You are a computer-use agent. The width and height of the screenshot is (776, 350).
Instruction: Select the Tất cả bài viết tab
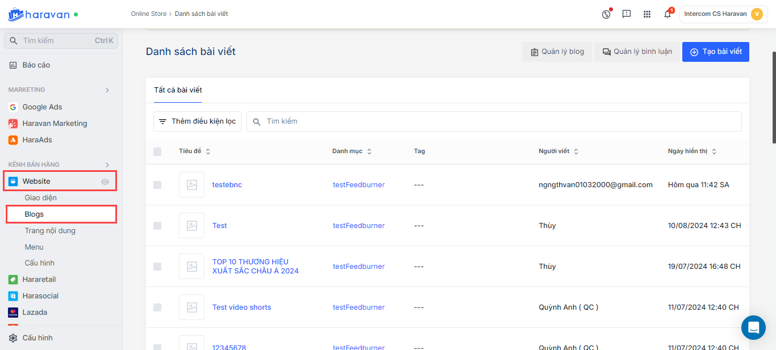pos(178,90)
